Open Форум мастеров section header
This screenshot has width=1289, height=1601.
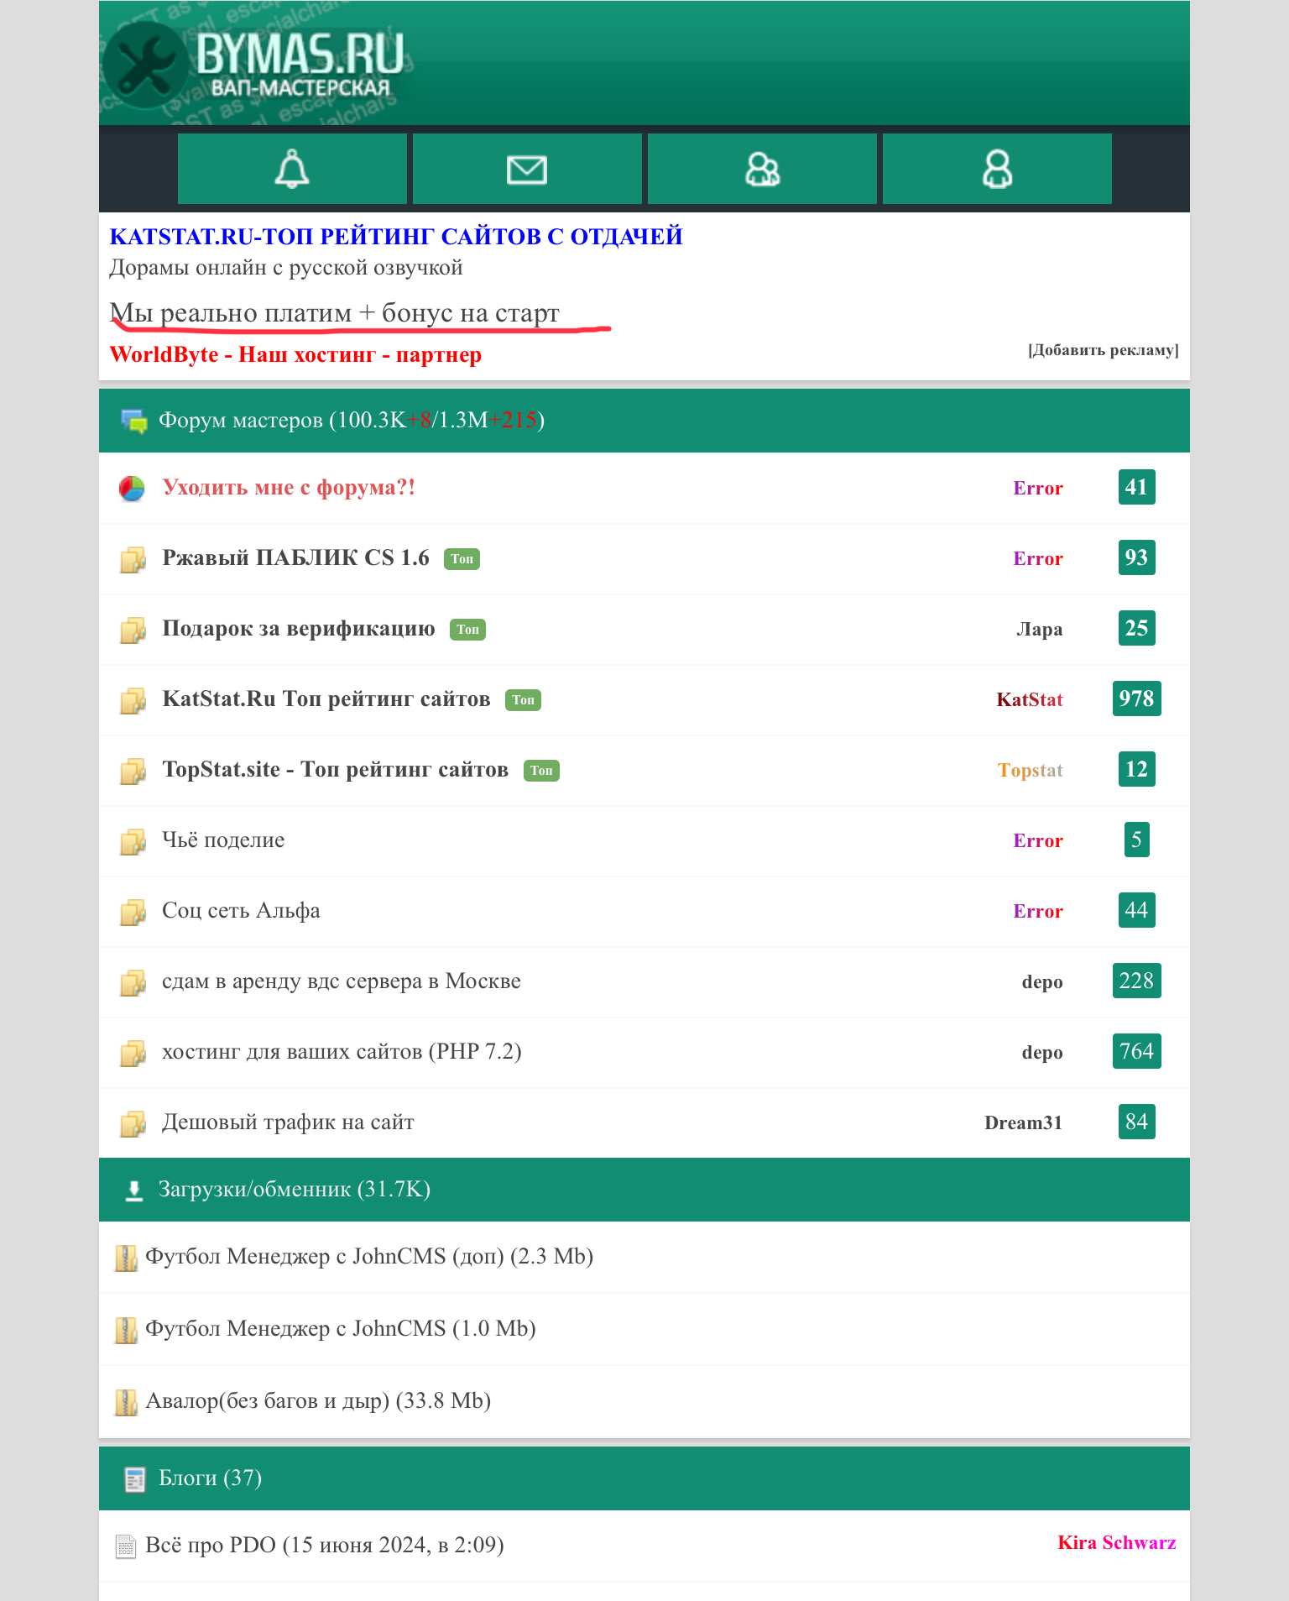[x=351, y=421]
